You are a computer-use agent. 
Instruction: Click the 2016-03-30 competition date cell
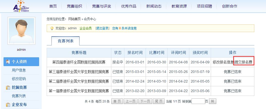[x=156, y=62]
